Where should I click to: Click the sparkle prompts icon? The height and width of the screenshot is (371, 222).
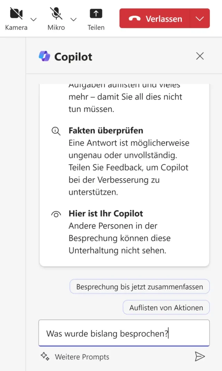(x=45, y=356)
